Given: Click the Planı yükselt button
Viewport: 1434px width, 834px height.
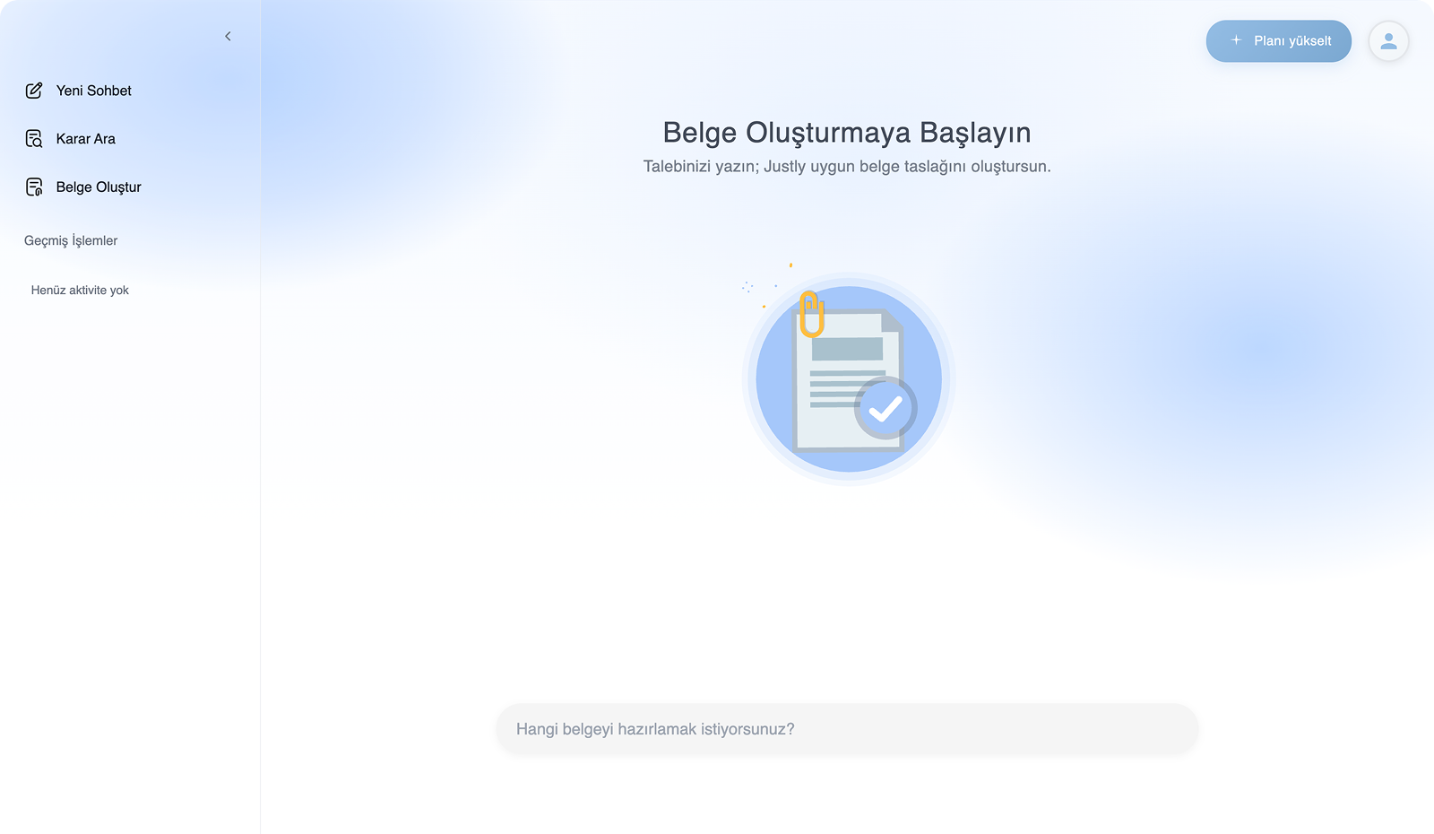Looking at the screenshot, I should coord(1278,41).
